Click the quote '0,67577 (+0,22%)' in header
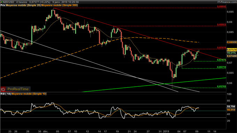The image size is (237, 133). (40, 2)
